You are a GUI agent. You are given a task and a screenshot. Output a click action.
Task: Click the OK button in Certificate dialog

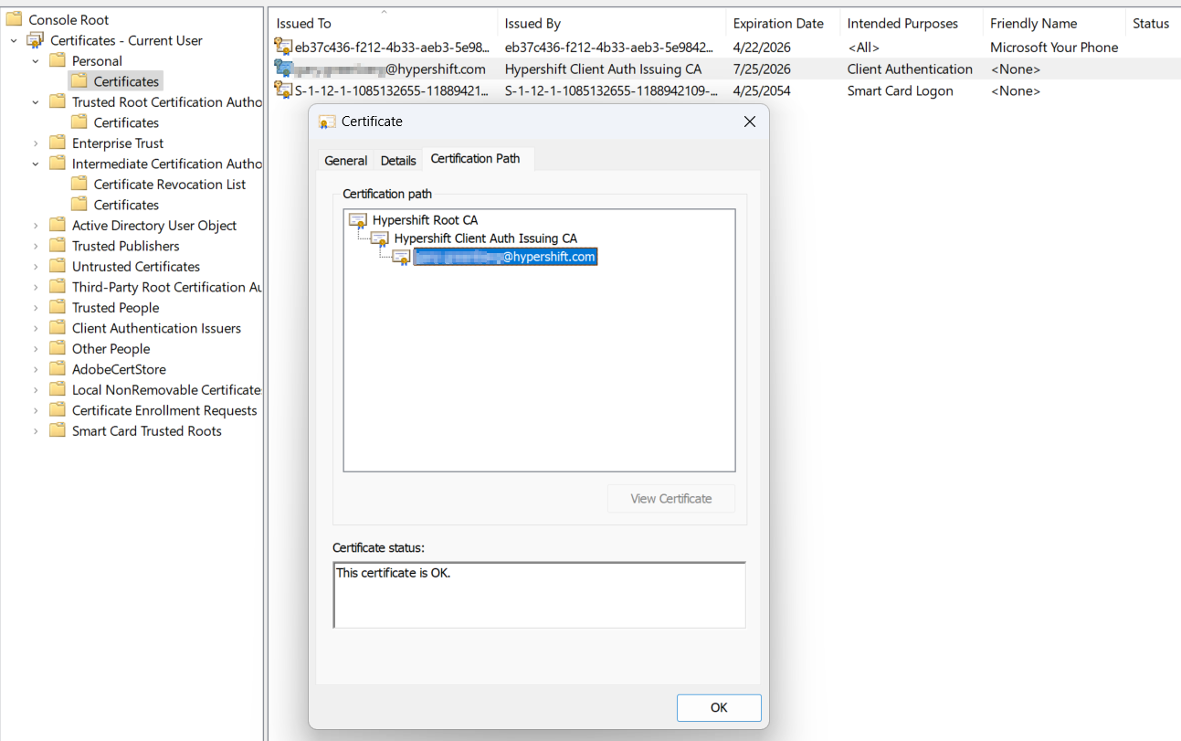point(719,707)
